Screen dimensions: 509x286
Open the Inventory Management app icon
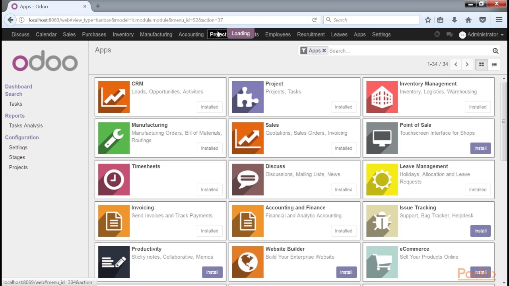click(382, 97)
